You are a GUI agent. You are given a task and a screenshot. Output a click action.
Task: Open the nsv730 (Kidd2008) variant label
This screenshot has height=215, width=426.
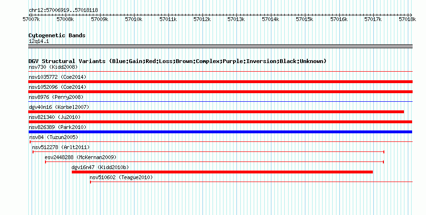click(x=53, y=67)
